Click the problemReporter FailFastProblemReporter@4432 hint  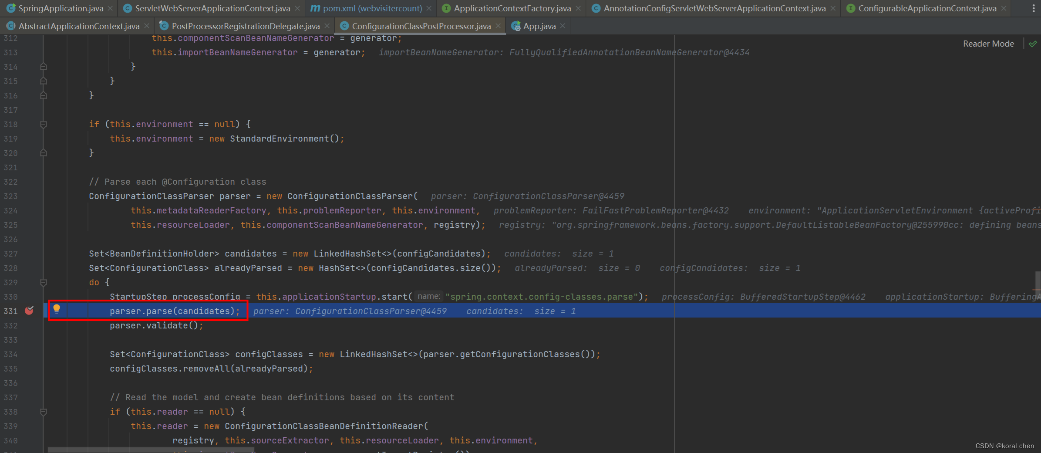tap(611, 210)
